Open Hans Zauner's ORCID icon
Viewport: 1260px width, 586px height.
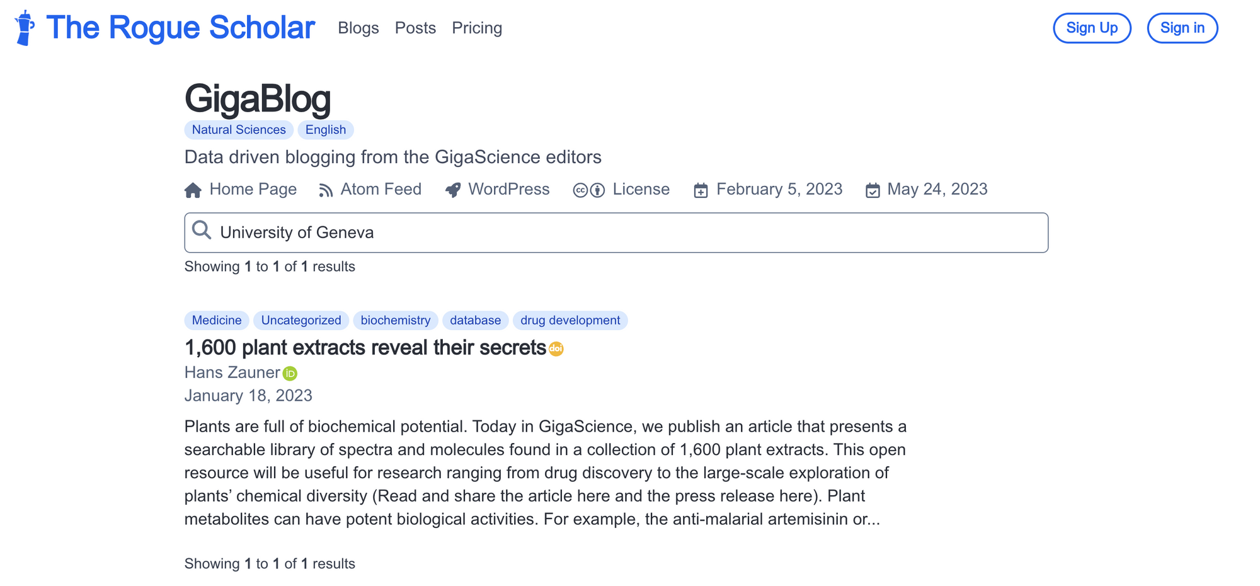[290, 374]
